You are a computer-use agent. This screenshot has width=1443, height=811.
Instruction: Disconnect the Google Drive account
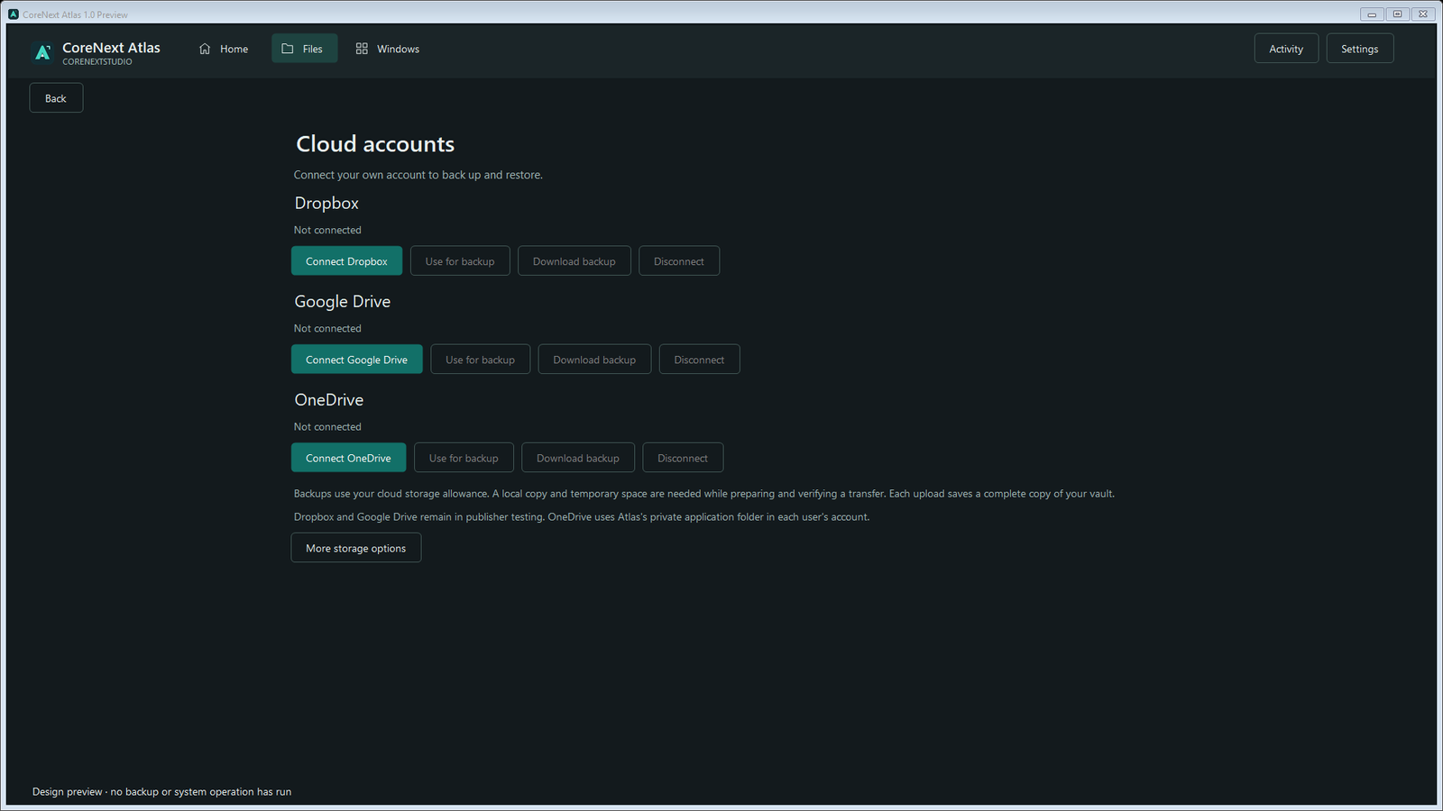[x=699, y=360]
